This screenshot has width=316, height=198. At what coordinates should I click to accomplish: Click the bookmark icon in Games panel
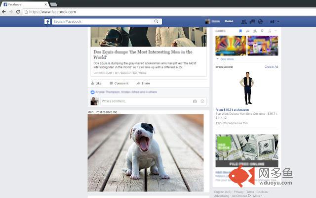click(x=240, y=31)
